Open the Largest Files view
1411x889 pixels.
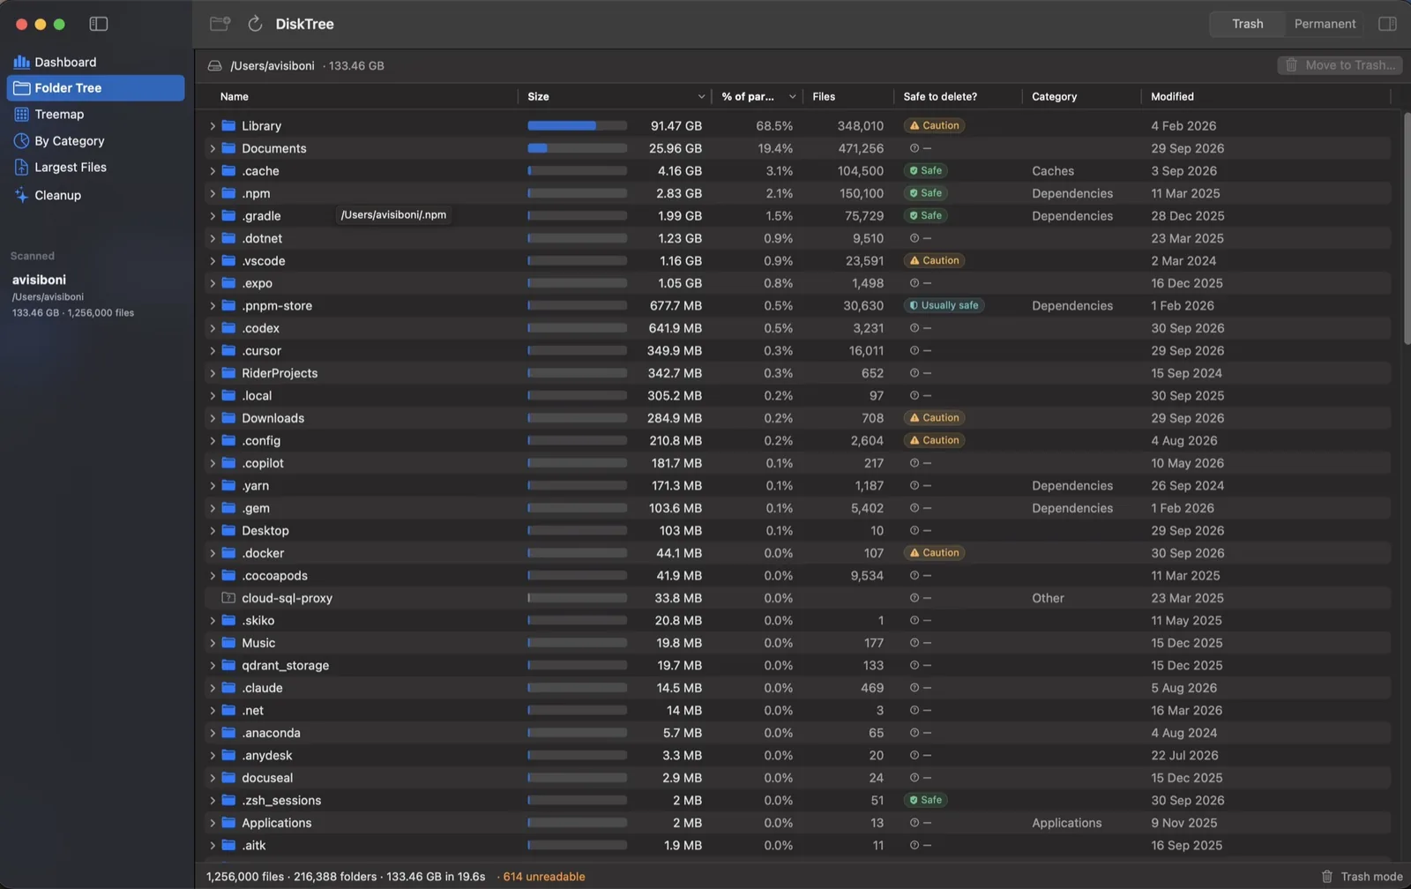coord(95,167)
